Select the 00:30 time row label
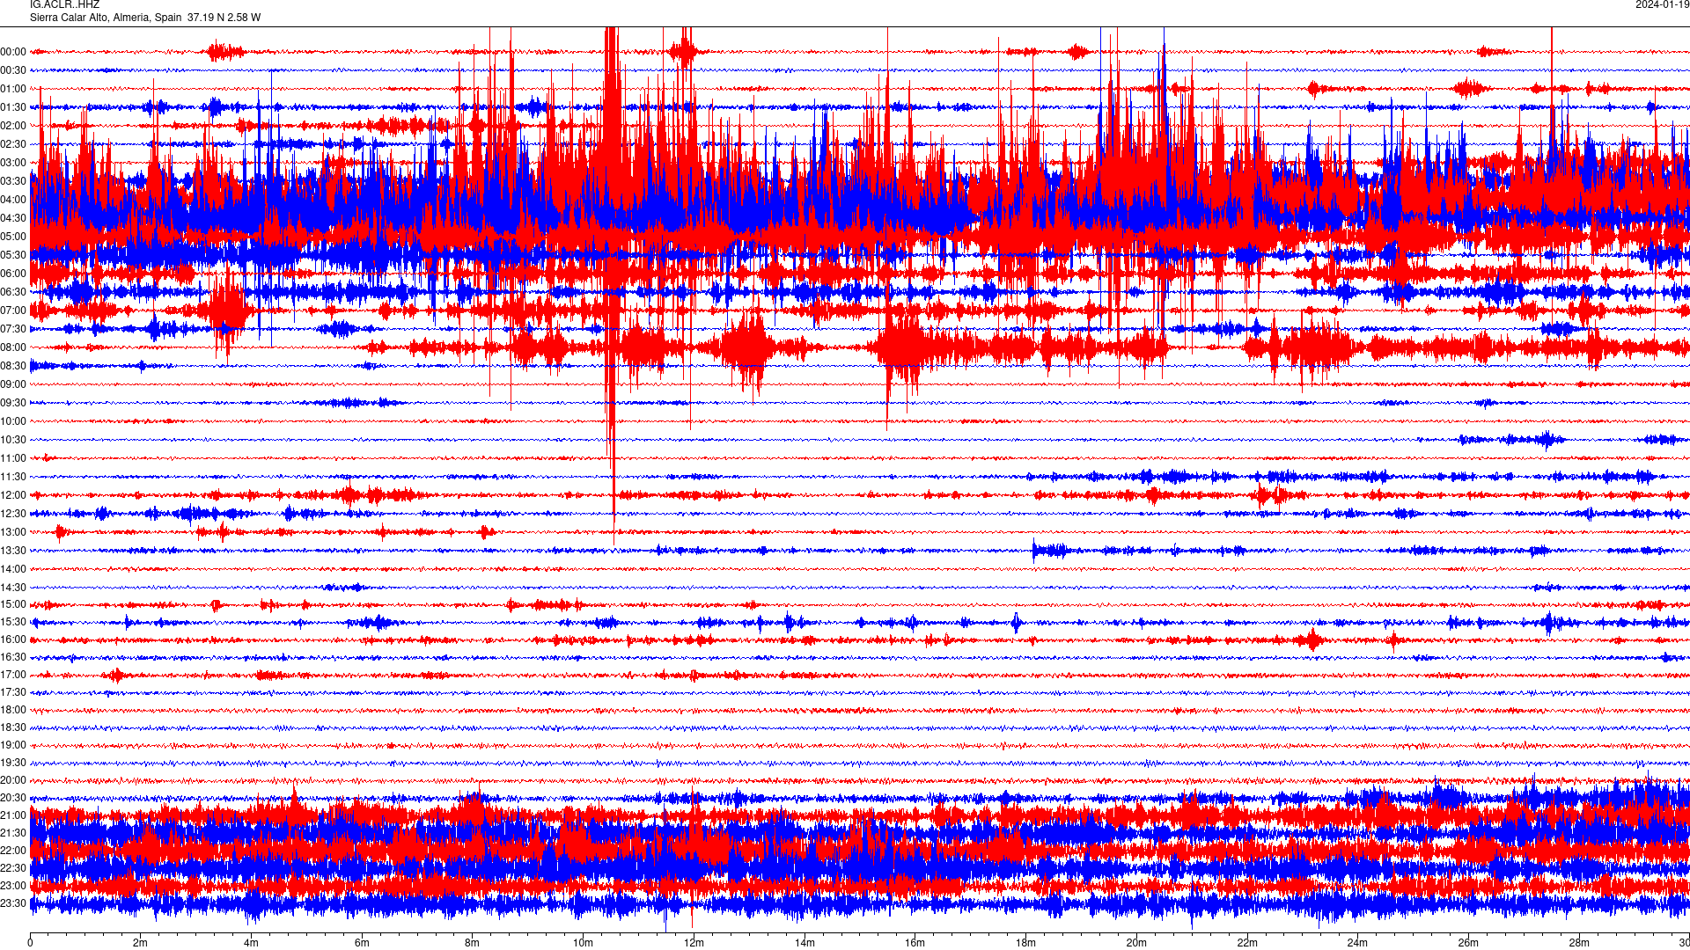1690x950 pixels. click(x=13, y=70)
